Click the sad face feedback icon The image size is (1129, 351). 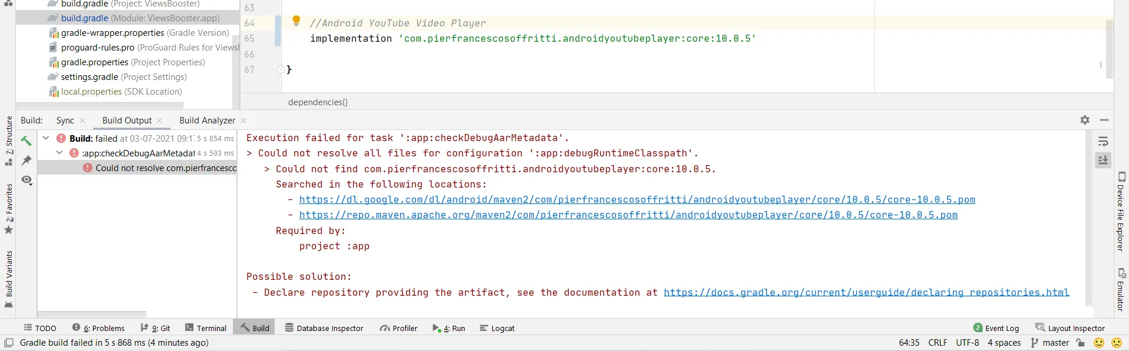(1116, 342)
